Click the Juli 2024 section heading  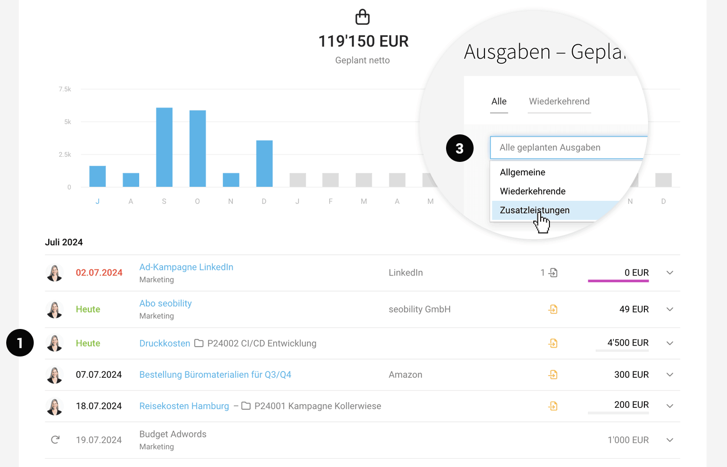click(64, 242)
